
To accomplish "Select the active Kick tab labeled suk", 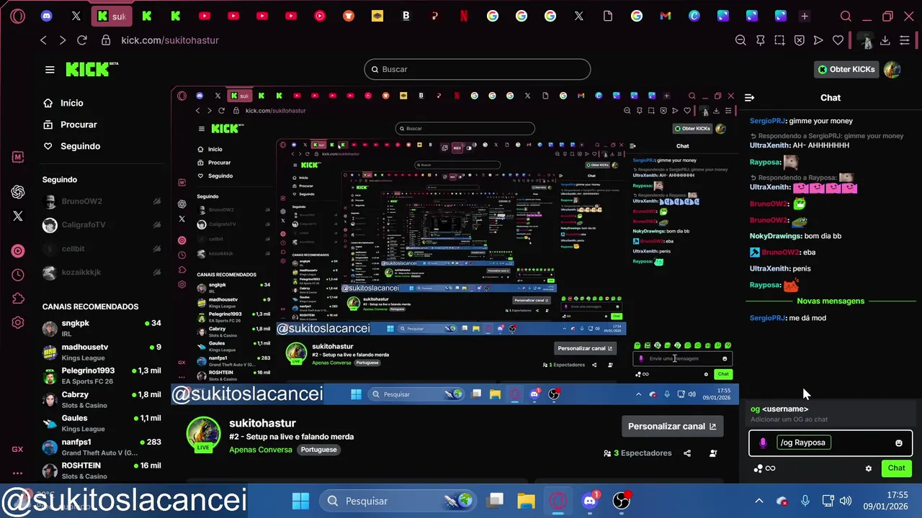I will (x=112, y=16).
